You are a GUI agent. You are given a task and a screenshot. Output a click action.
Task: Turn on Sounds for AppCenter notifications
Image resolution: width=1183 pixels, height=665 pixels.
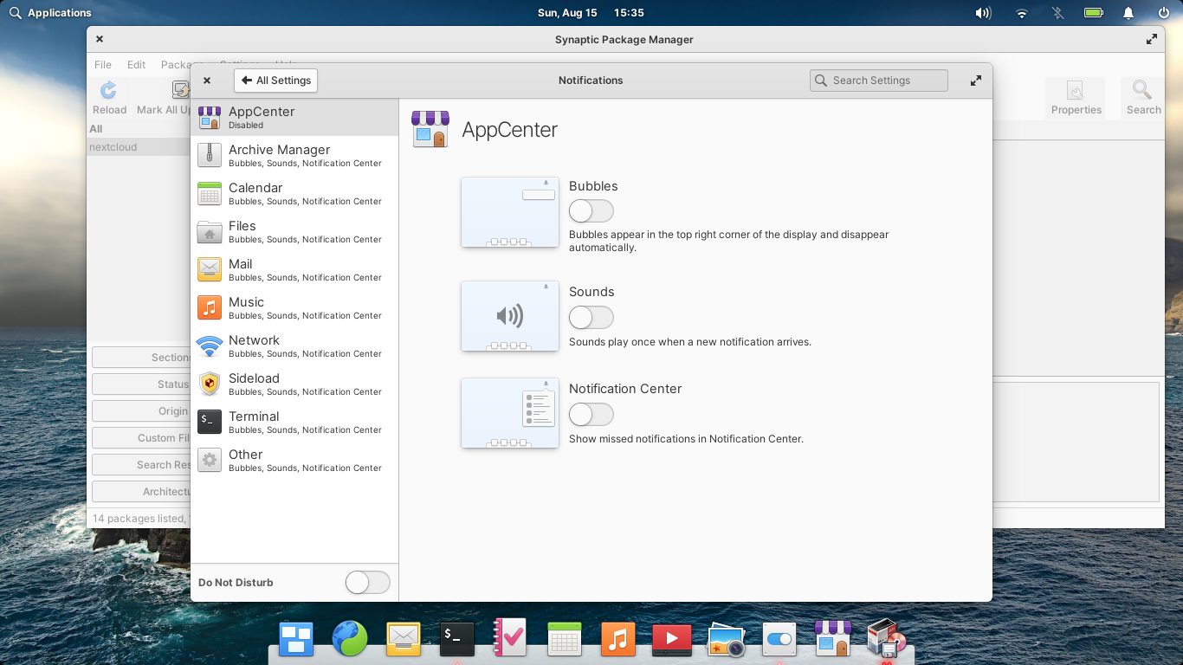pos(591,317)
